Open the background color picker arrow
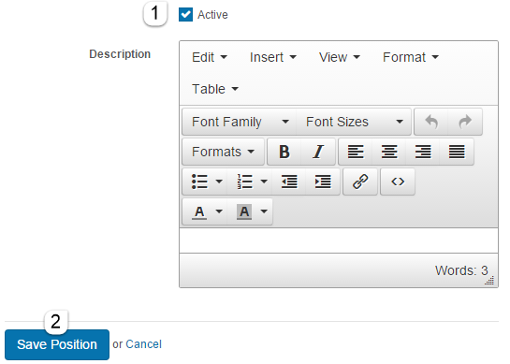This screenshot has width=510, height=364. [x=264, y=211]
